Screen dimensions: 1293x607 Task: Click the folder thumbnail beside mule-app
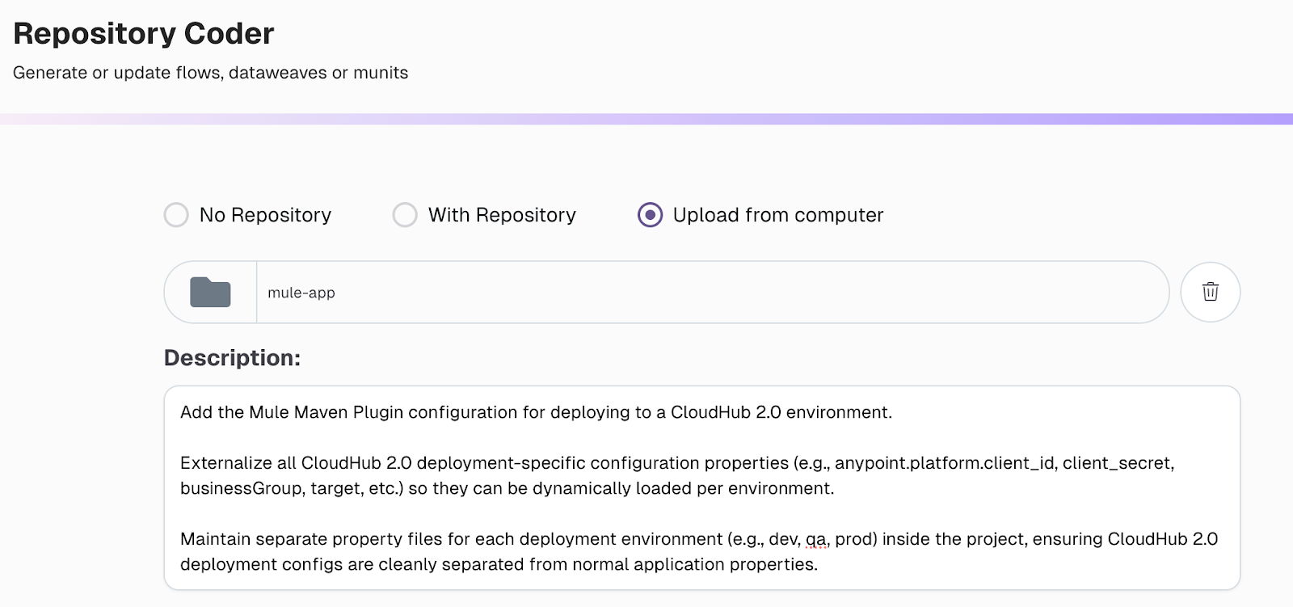coord(209,292)
